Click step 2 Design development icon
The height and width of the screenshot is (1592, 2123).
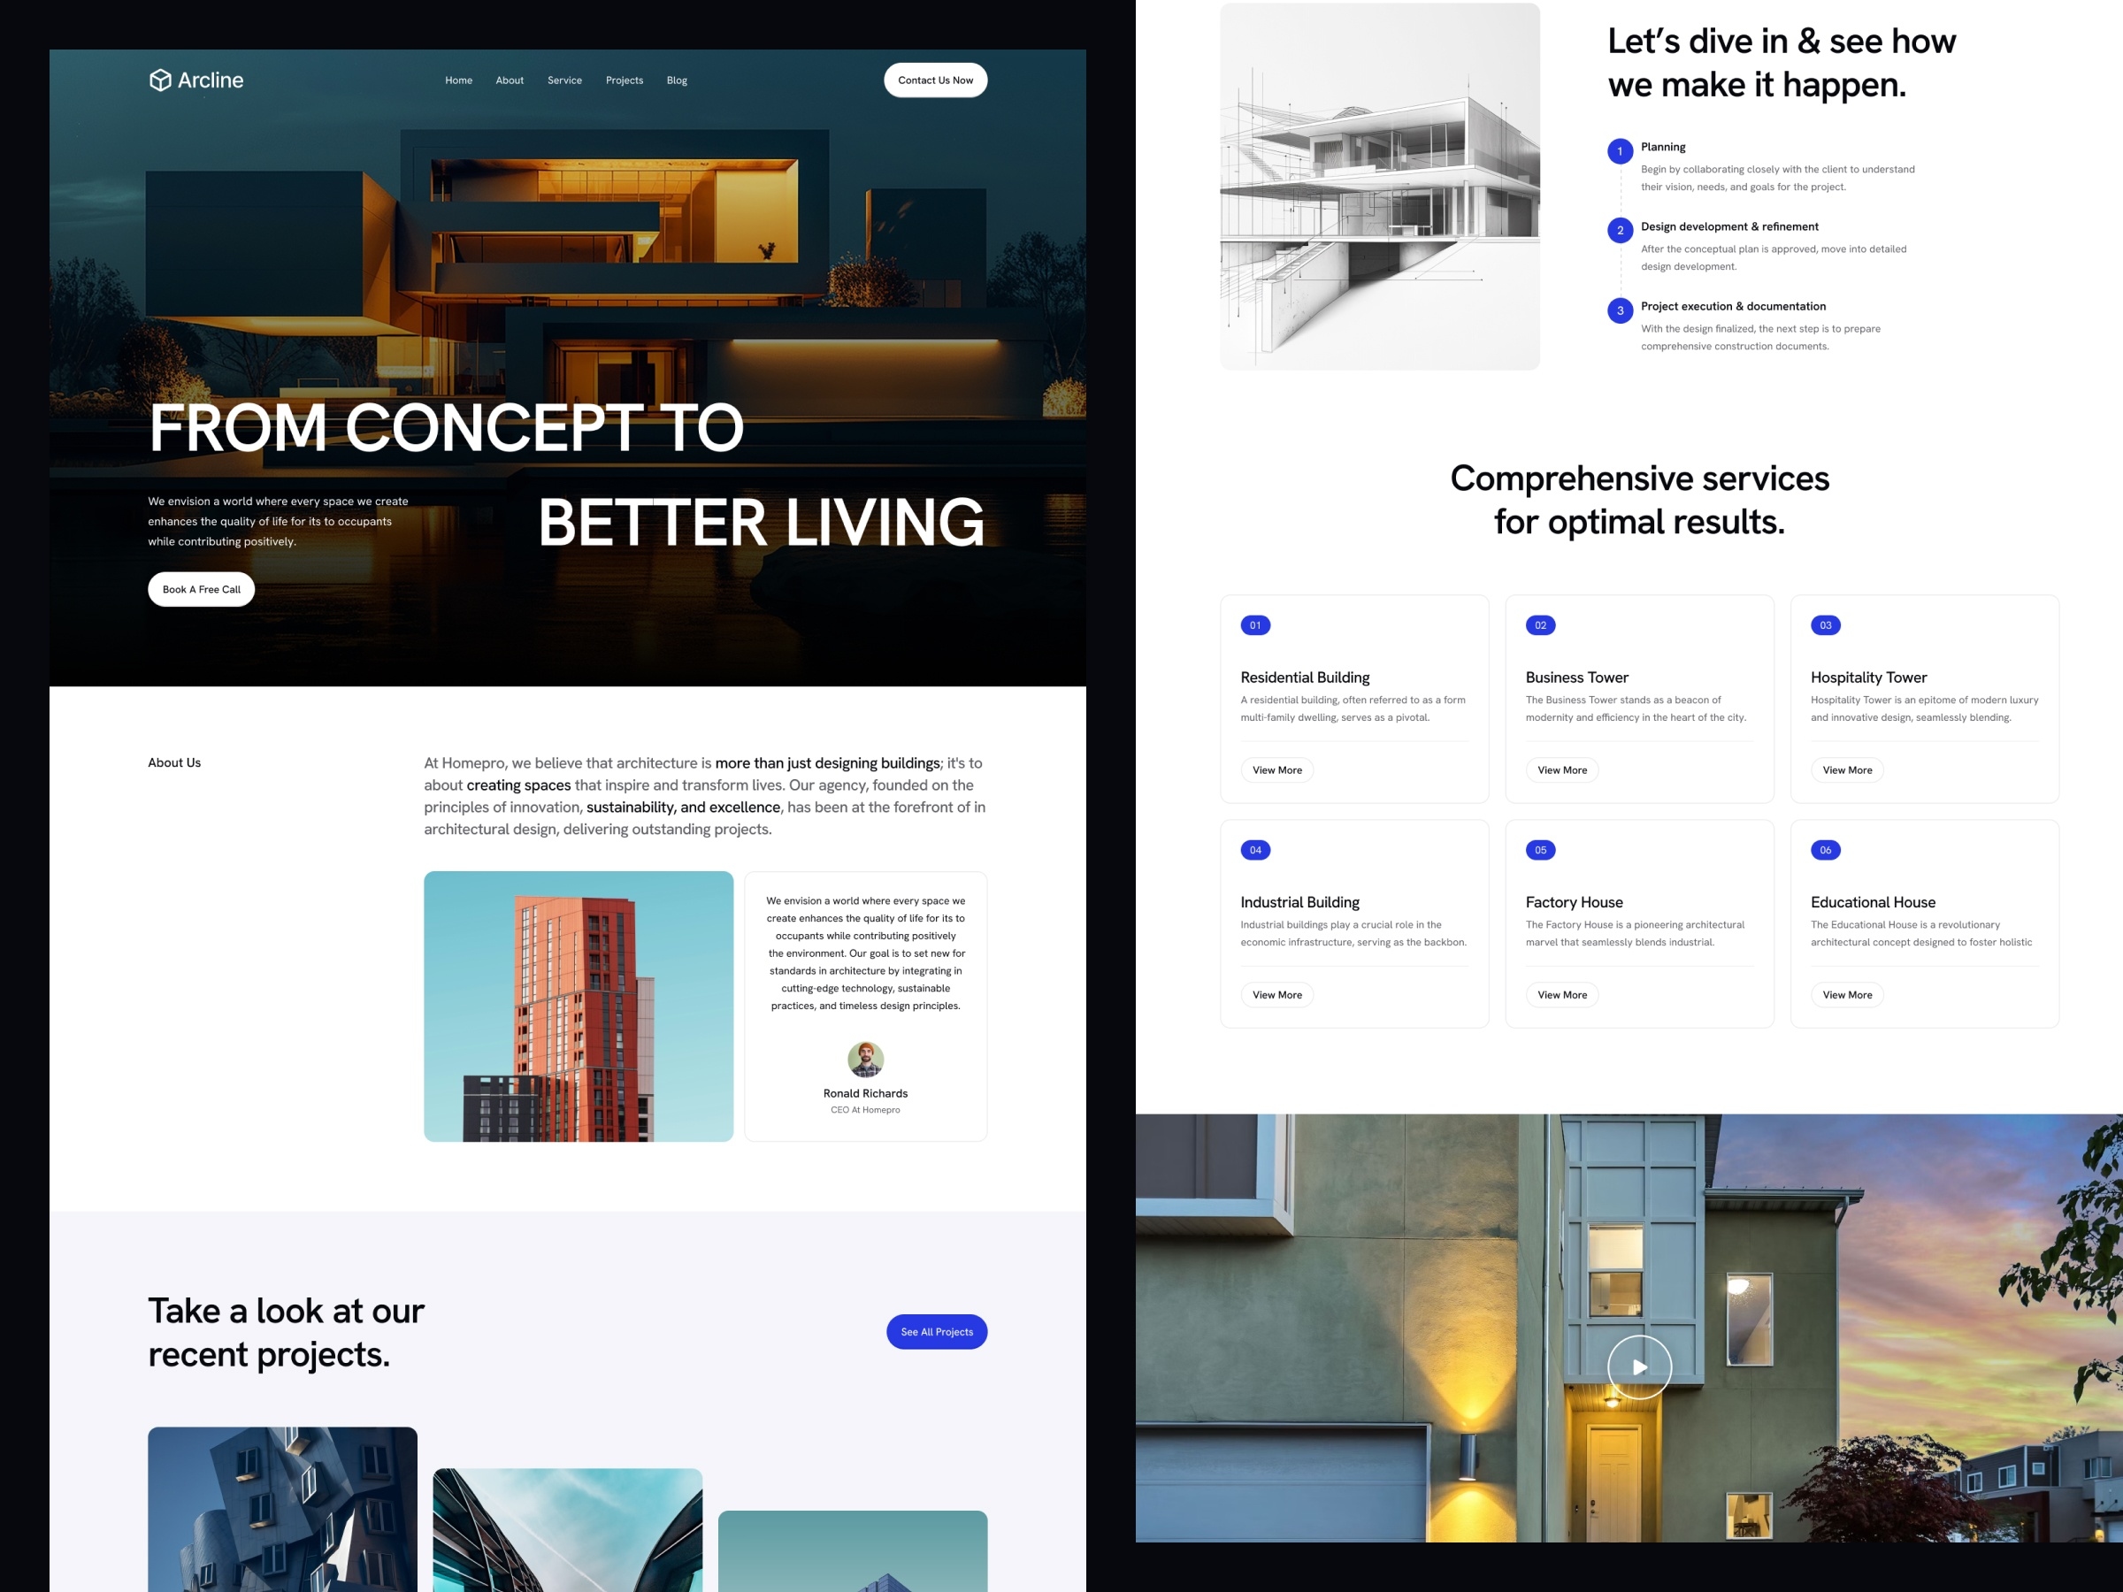[1618, 229]
